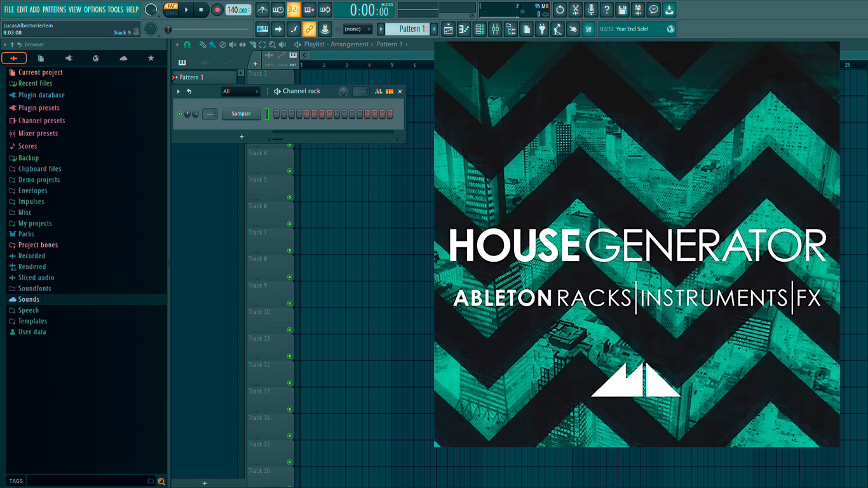Toggle the metronome button
This screenshot has width=868, height=488.
tap(262, 10)
